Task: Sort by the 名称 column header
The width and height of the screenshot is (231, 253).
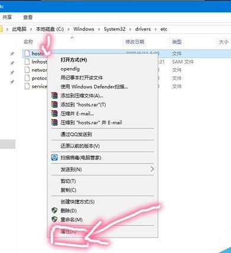Action: (28, 42)
